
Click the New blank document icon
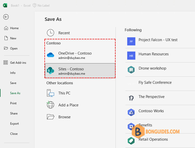coord(6,38)
